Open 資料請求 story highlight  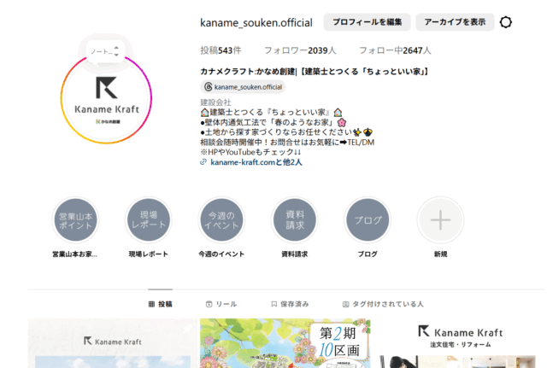[295, 220]
